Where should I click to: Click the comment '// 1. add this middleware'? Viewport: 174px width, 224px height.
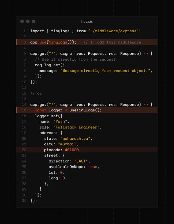click(112, 42)
